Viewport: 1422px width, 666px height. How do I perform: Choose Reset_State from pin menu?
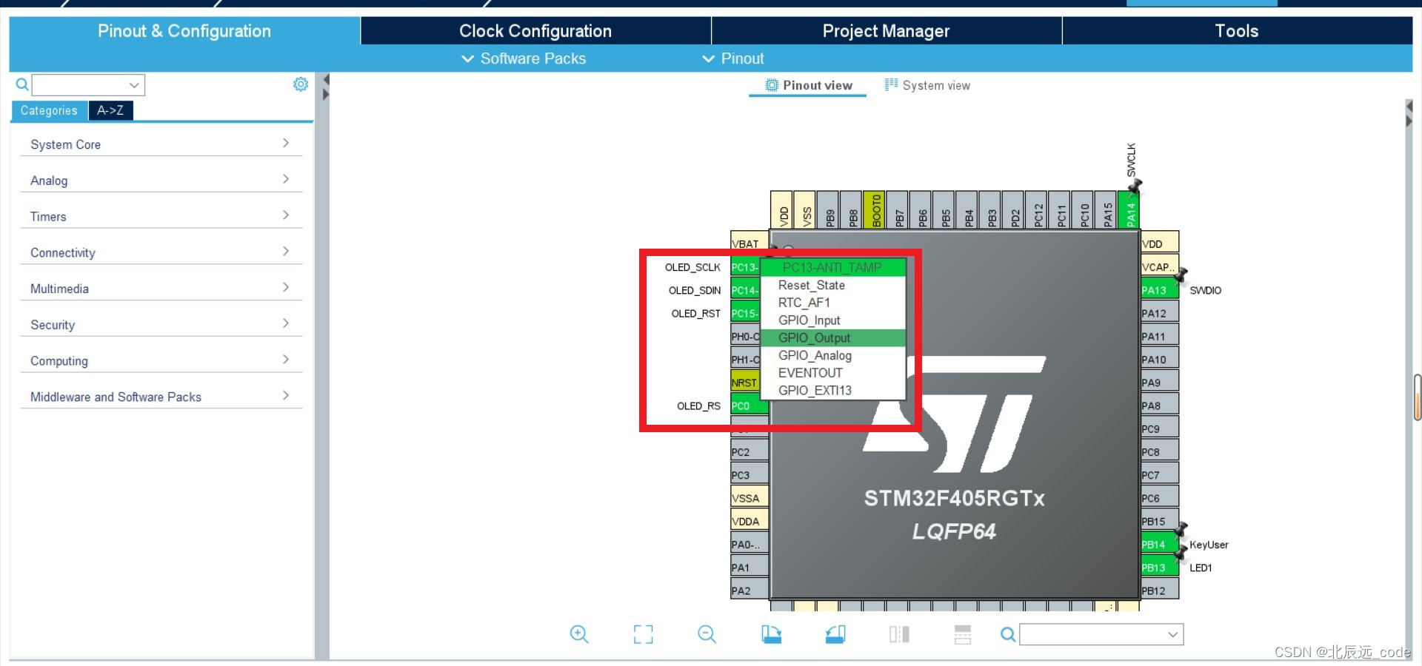[832, 285]
